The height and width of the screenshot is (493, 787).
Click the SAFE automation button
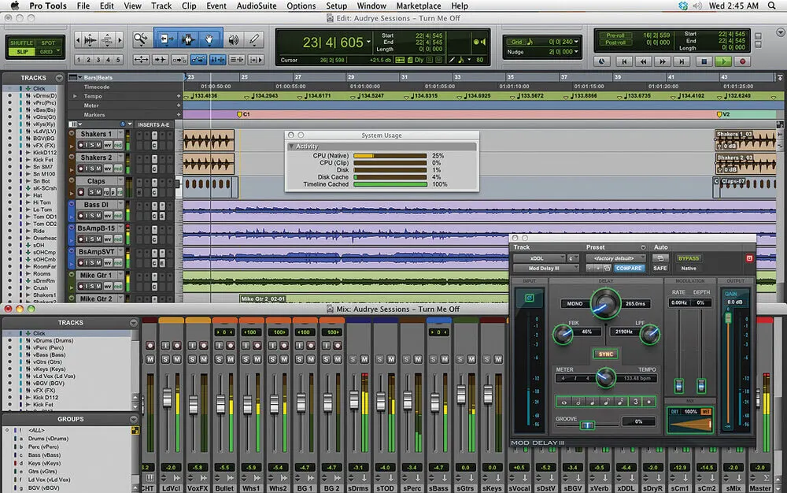(x=660, y=268)
